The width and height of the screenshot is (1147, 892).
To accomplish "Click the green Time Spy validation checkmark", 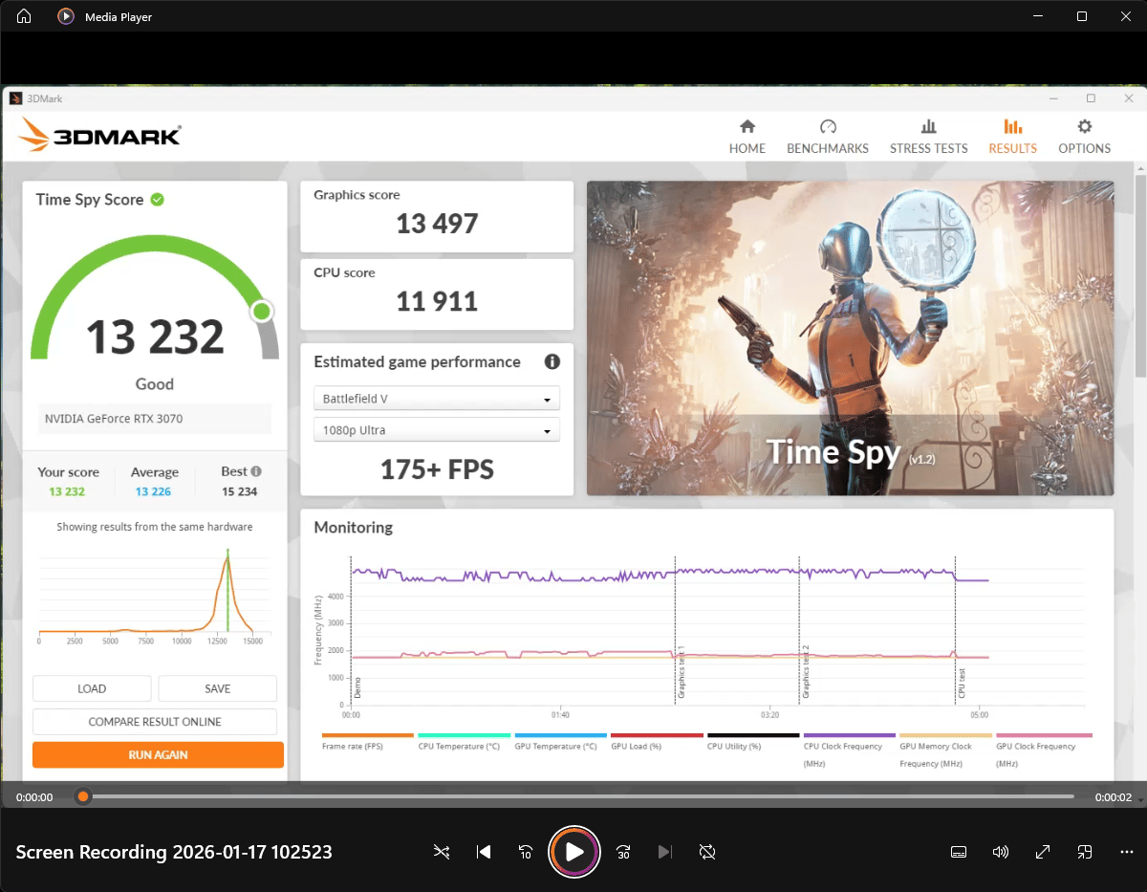I will 157,200.
